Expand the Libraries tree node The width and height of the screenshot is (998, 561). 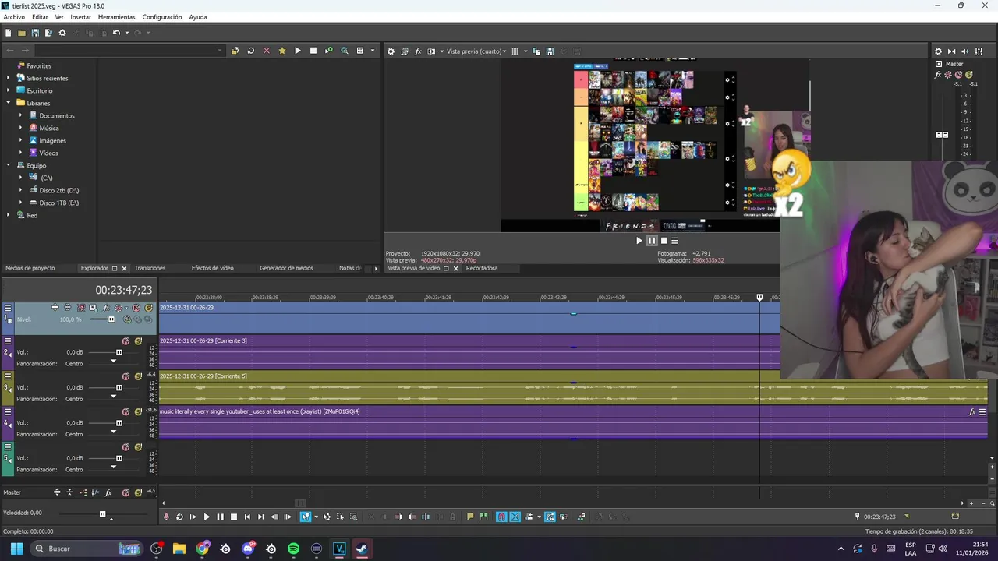click(x=9, y=103)
